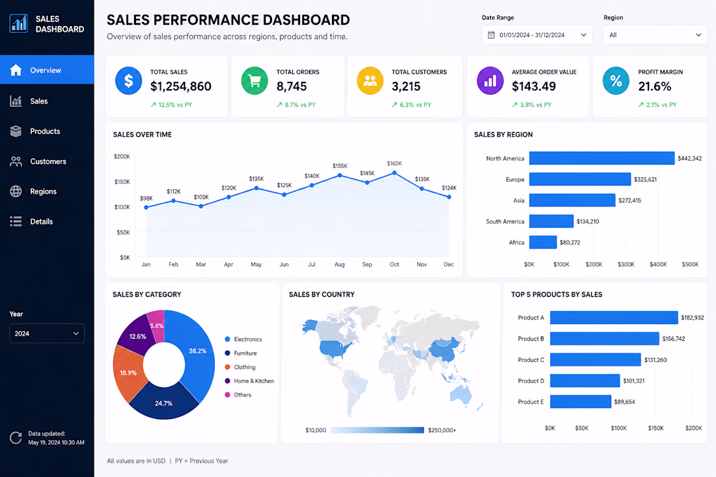Click the calendar icon in Date Range
Screen dimensions: 716x477
point(491,34)
